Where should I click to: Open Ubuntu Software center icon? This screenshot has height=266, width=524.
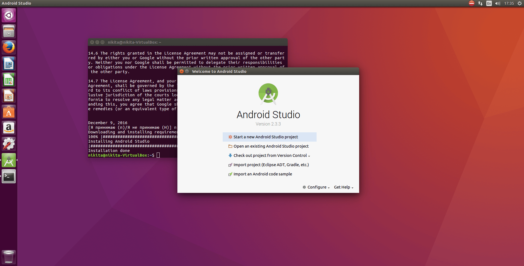click(9, 112)
